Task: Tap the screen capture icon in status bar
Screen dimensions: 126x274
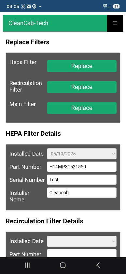Action: pyautogui.click(x=23, y=7)
